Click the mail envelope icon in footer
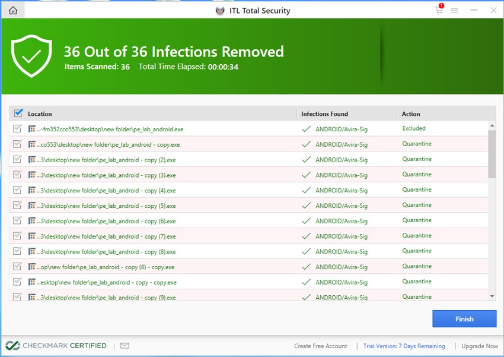The height and width of the screenshot is (357, 504). pyautogui.click(x=125, y=345)
